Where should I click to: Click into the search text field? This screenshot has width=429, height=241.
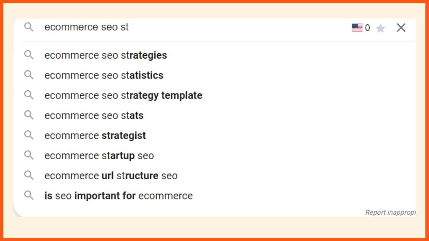click(x=197, y=27)
